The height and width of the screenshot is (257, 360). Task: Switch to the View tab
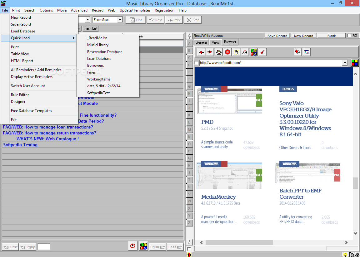click(215, 42)
